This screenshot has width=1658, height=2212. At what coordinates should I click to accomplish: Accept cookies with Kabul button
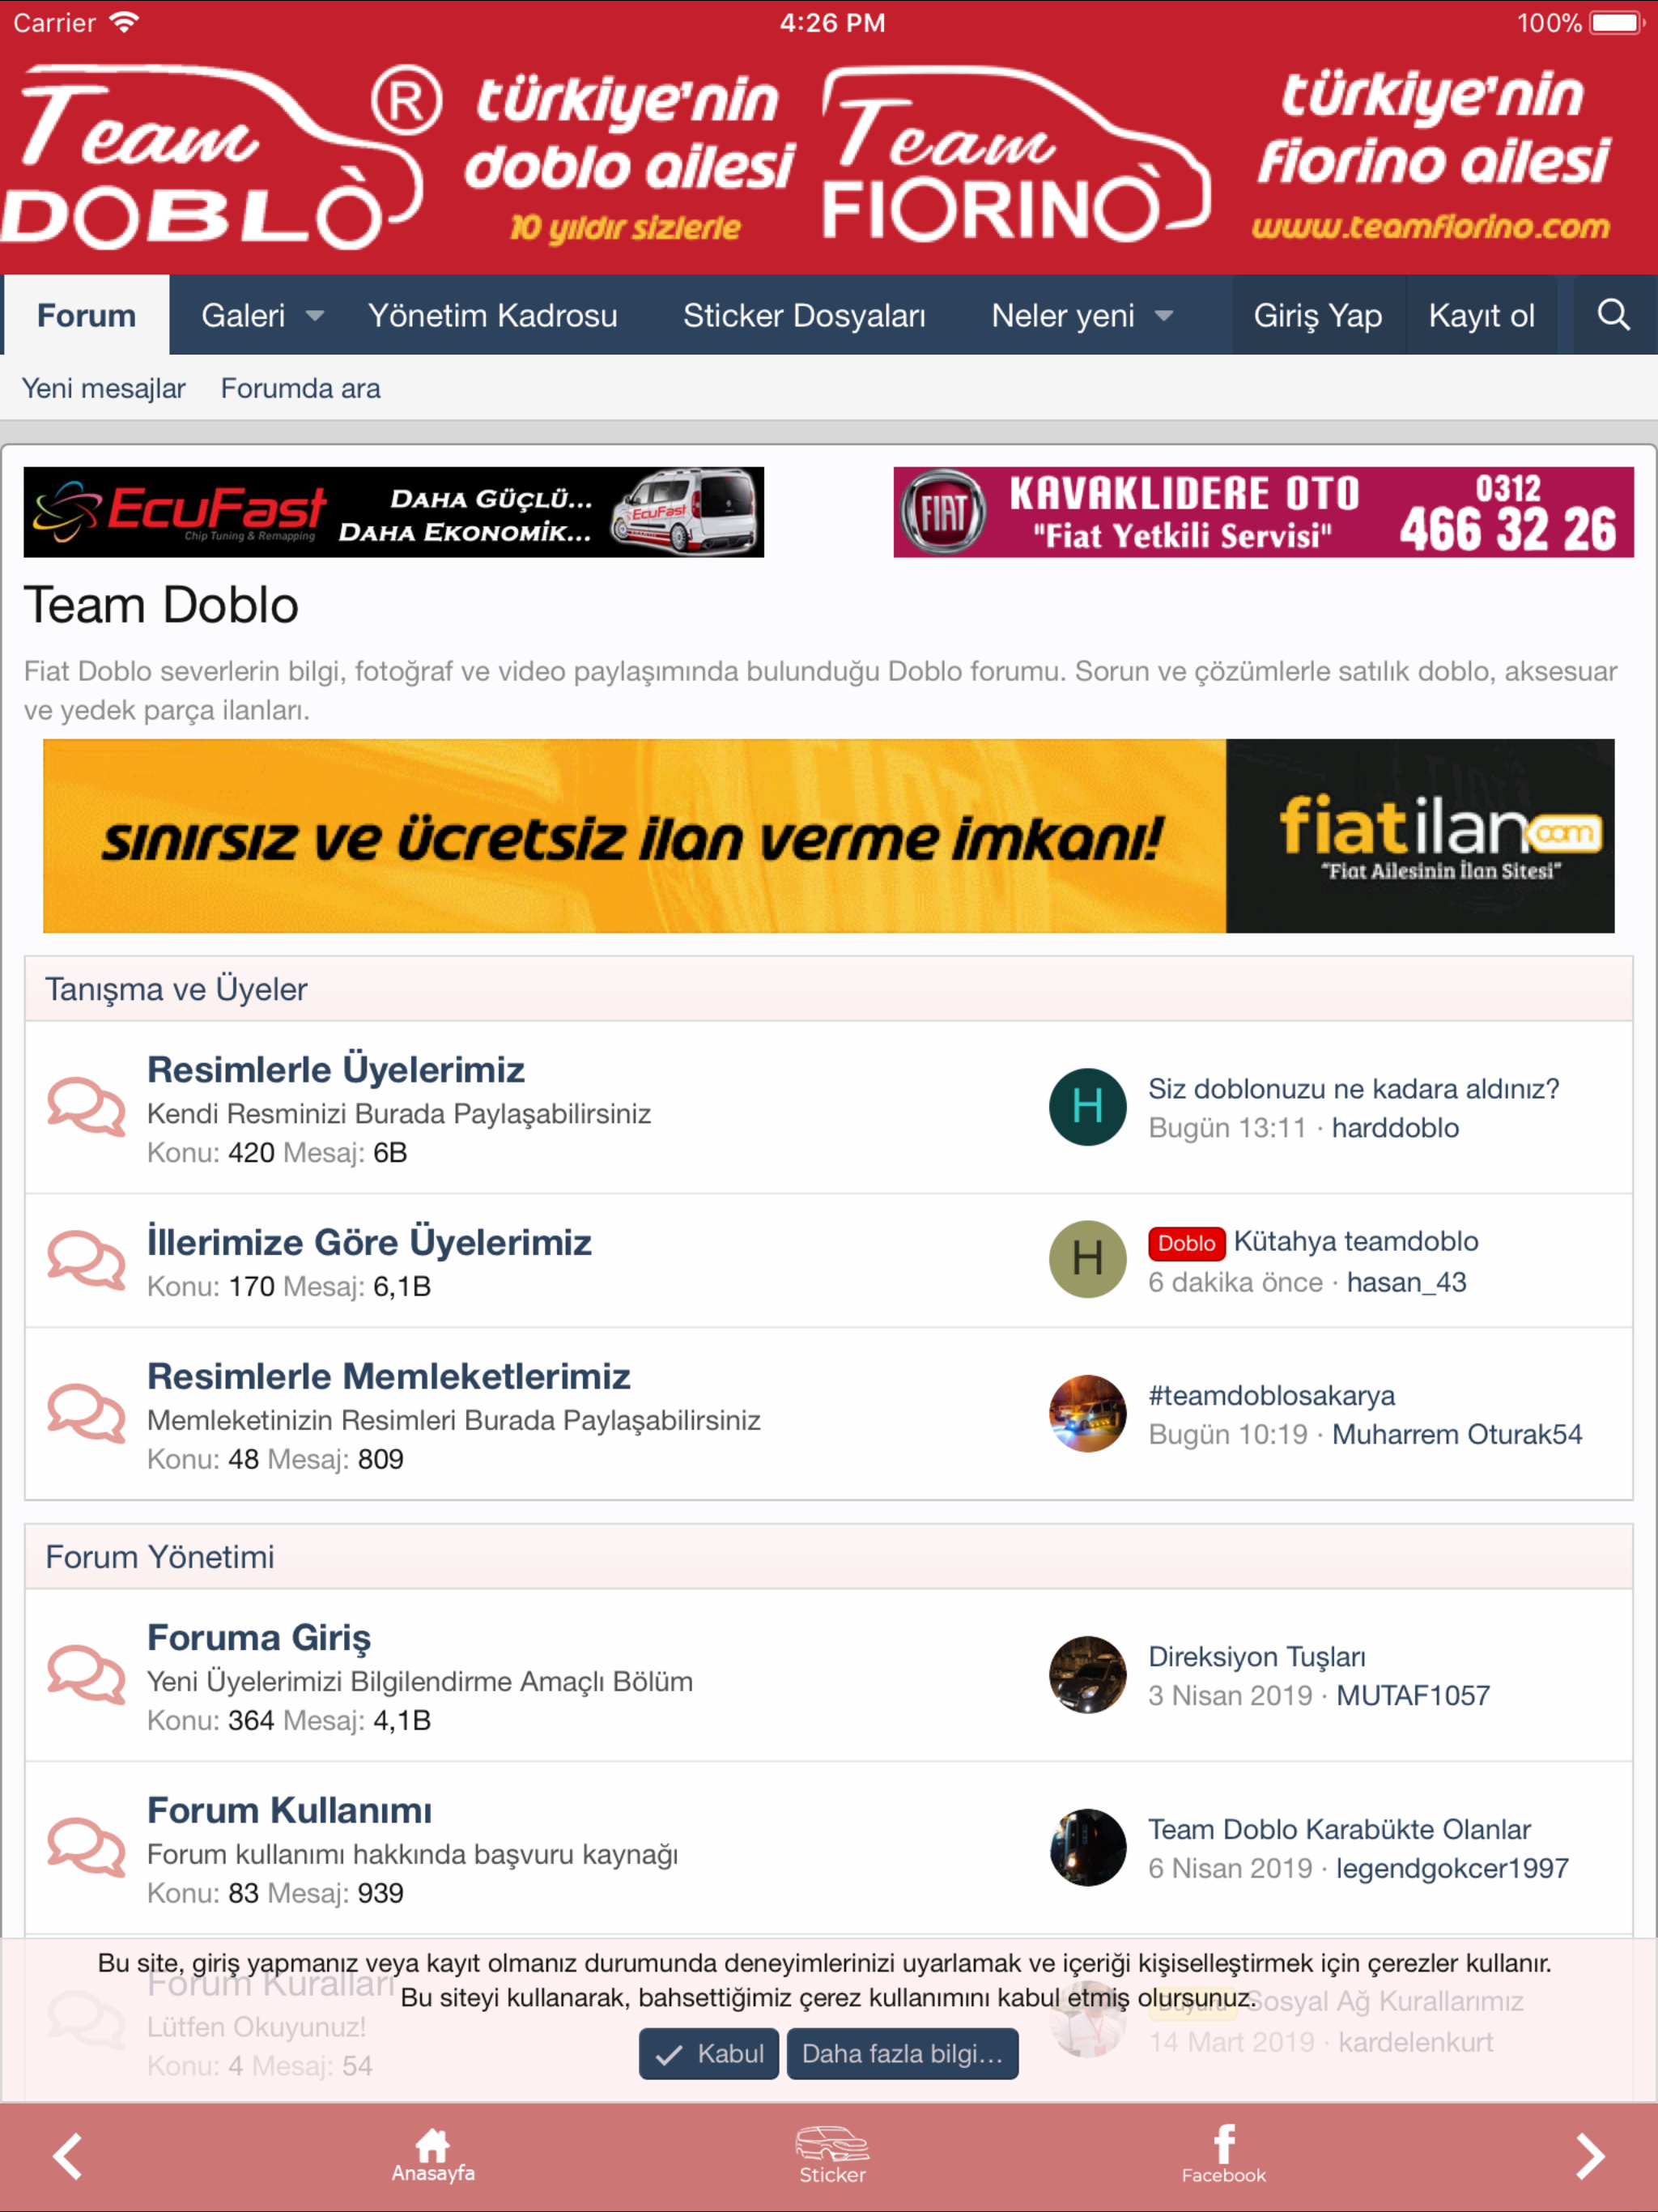709,2053
